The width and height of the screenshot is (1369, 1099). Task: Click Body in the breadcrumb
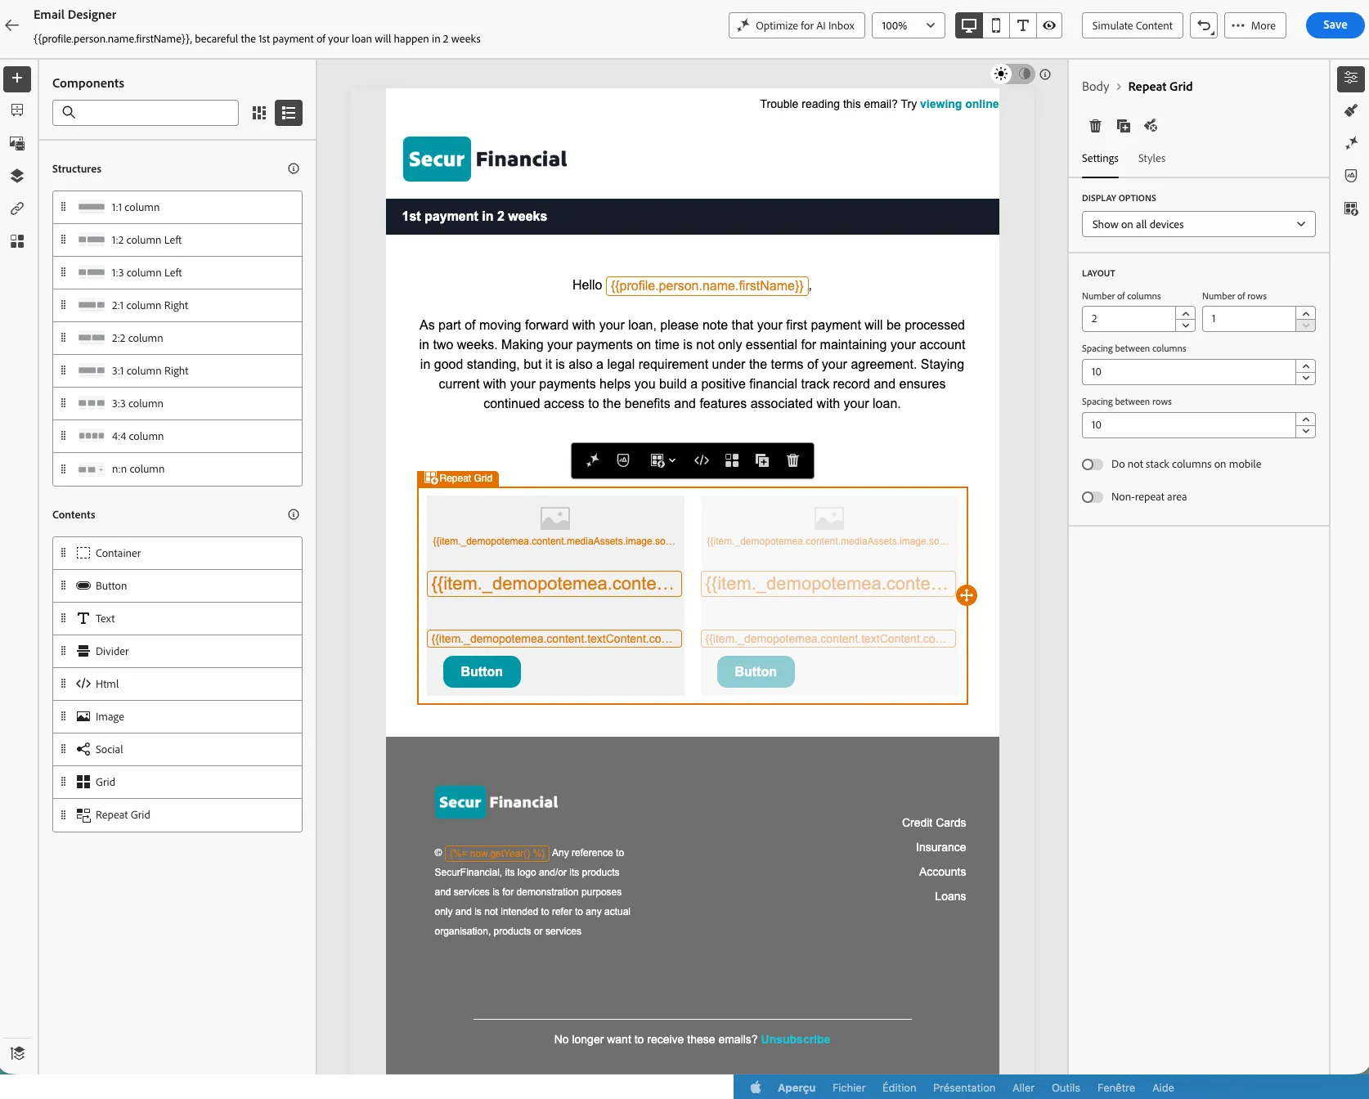pos(1095,87)
